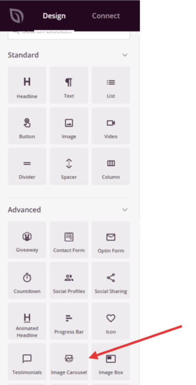The image size is (196, 385).
Task: Select the Optin Form block
Action: point(111,240)
